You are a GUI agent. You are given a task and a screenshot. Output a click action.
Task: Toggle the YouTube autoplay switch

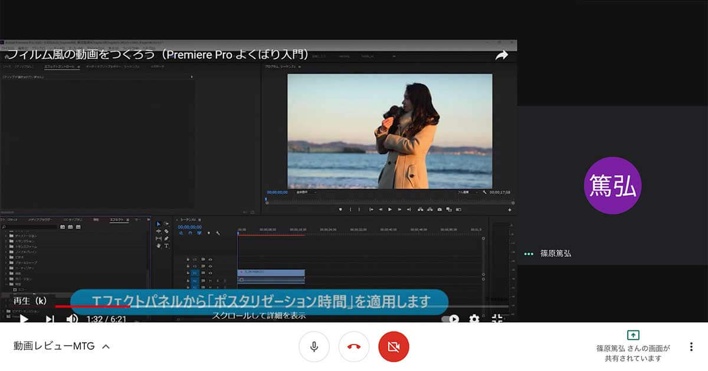tap(450, 319)
